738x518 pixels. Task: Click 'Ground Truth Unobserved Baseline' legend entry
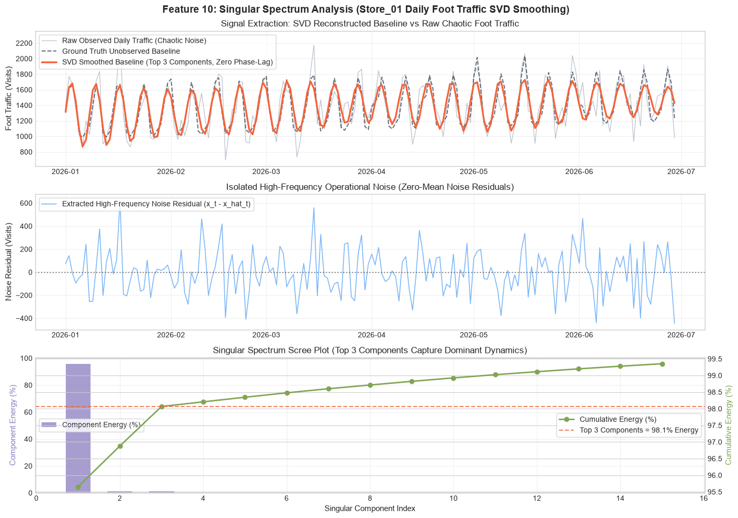coord(121,52)
